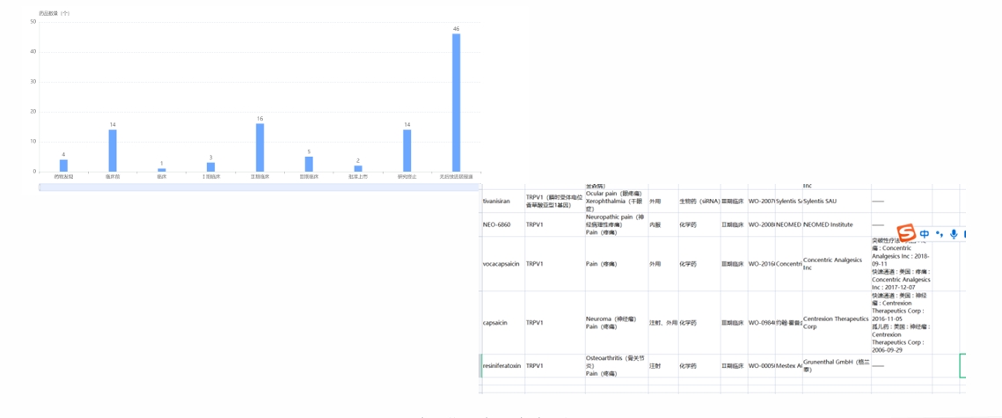Select the '注射、外用' cell in capsaicin row
Viewport: 1002px width, 418px height.
[x=663, y=323]
